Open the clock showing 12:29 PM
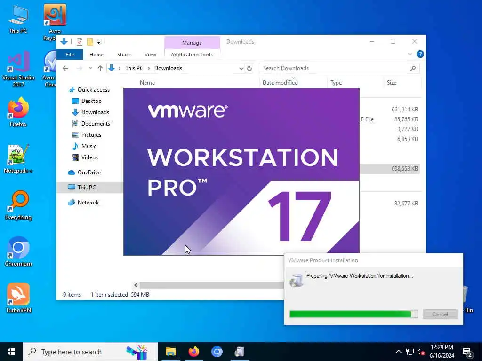This screenshot has height=361, width=482. (x=442, y=352)
